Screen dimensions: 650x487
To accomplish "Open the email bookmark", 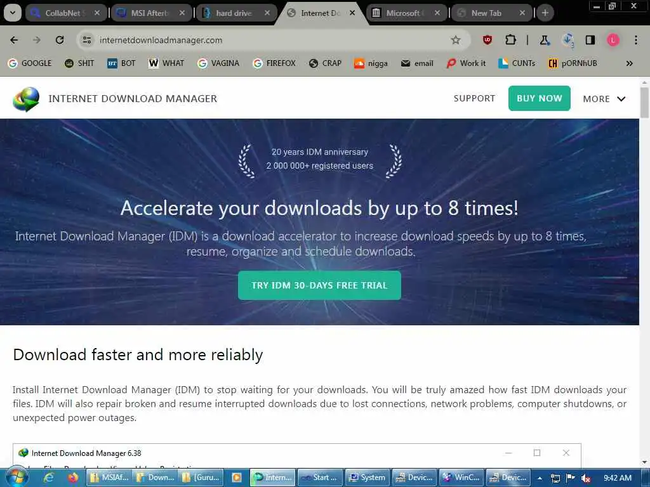I will [x=417, y=63].
